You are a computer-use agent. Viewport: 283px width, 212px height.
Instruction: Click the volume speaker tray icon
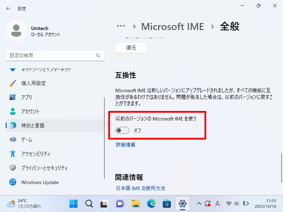click(237, 204)
